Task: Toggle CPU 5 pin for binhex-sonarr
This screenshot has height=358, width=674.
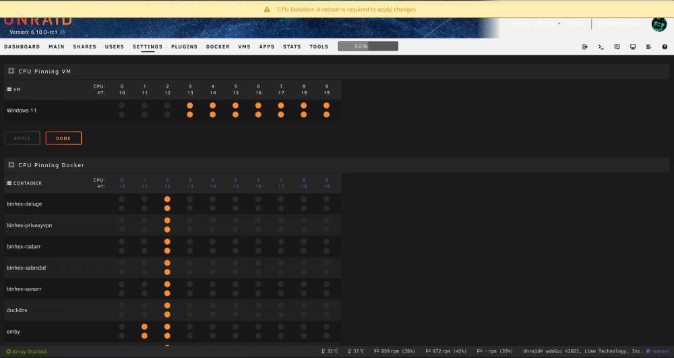Action: (x=235, y=284)
